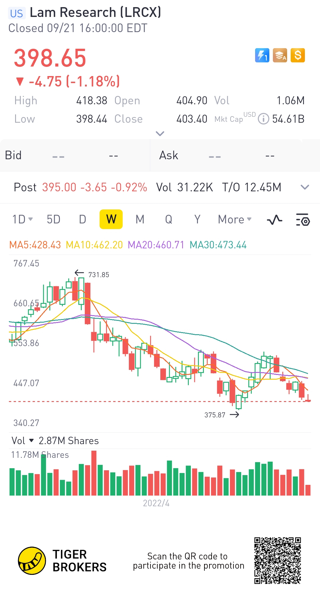This screenshot has width=320, height=612.
Task: Tap the High value 418.38
Action: pos(92,101)
